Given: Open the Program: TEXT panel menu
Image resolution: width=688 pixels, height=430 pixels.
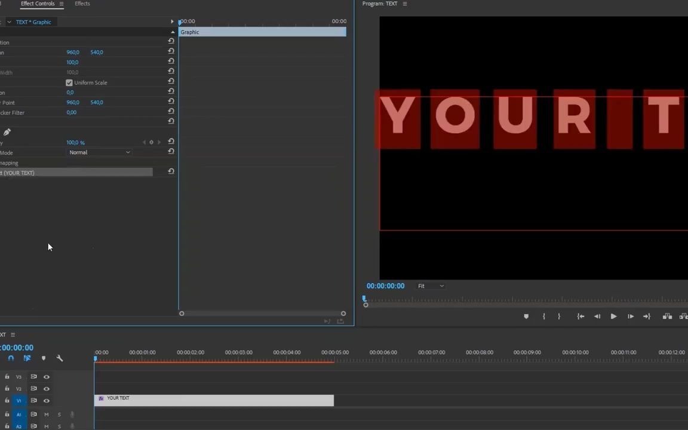Looking at the screenshot, I should 404,4.
